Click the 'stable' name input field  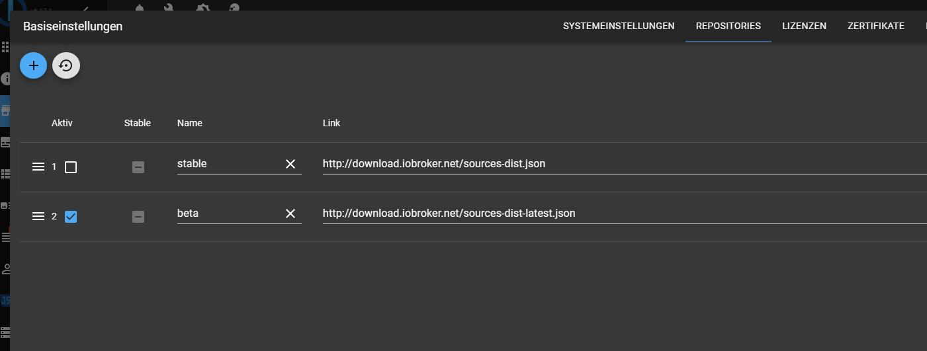228,164
